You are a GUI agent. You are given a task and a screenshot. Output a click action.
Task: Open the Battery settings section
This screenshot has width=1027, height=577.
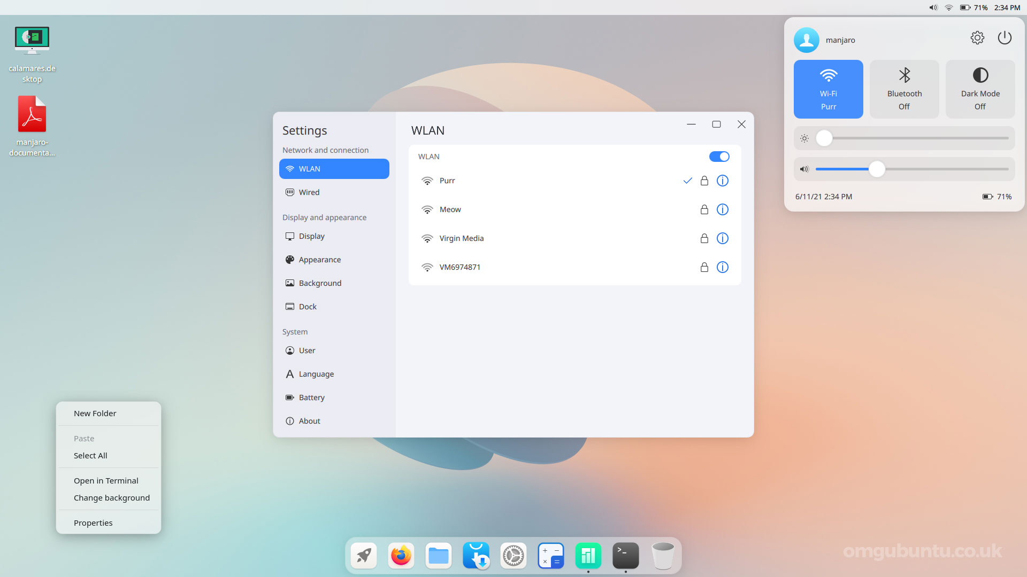[312, 397]
